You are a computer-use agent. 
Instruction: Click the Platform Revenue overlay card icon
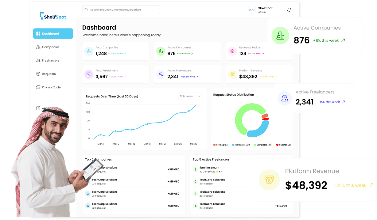click(x=269, y=180)
